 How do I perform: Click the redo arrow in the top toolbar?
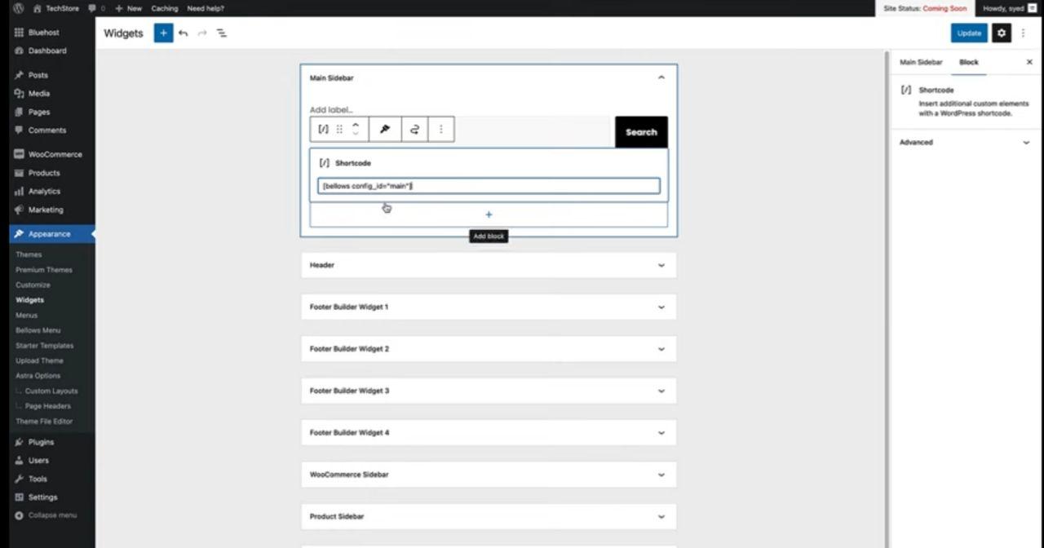(201, 33)
